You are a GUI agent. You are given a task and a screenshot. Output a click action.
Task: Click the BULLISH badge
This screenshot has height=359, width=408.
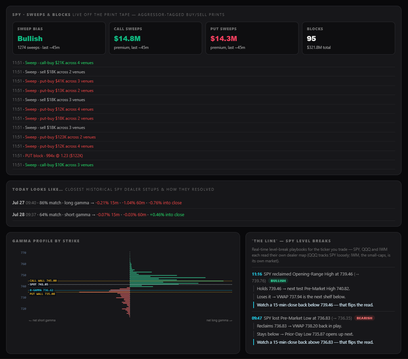click(278, 281)
